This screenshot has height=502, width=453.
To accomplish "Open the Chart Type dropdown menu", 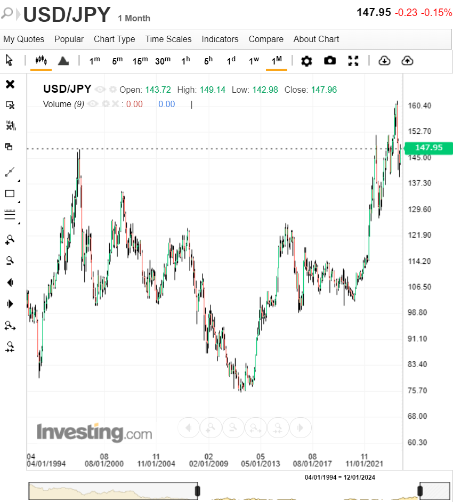I will [x=114, y=39].
